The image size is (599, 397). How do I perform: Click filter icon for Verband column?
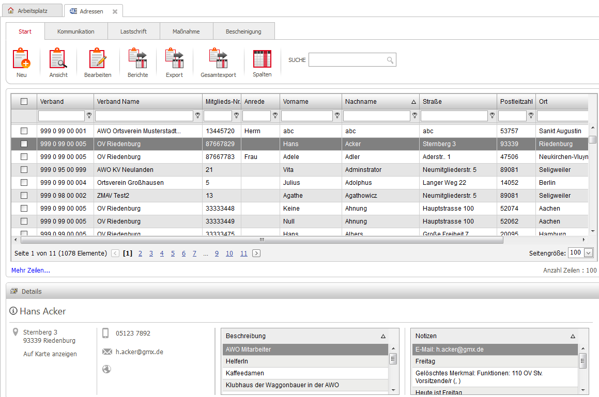[x=89, y=115]
